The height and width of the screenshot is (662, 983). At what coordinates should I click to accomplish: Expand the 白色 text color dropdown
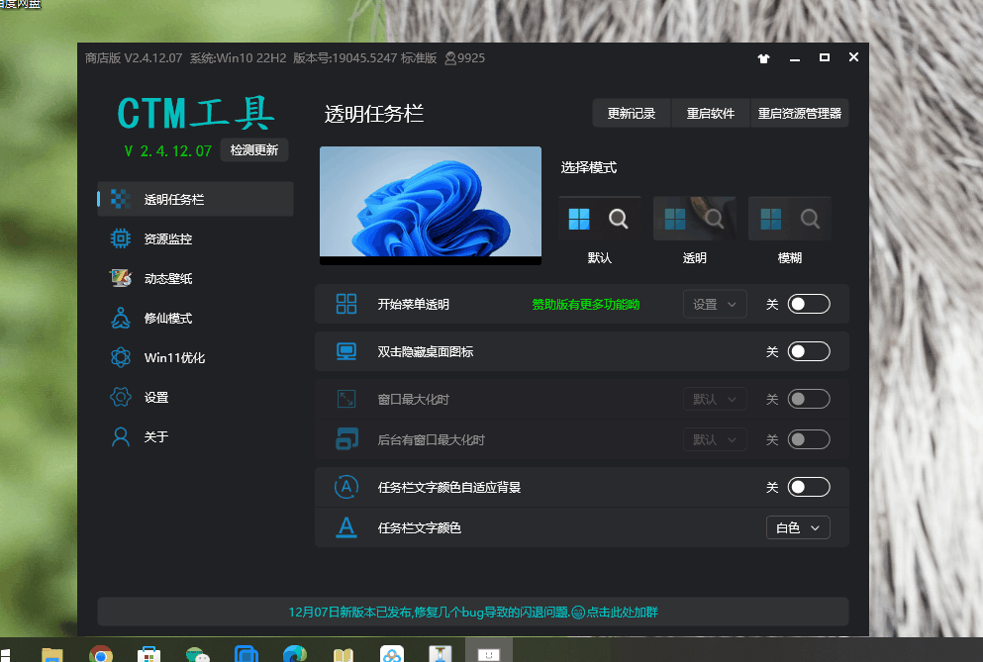point(798,527)
